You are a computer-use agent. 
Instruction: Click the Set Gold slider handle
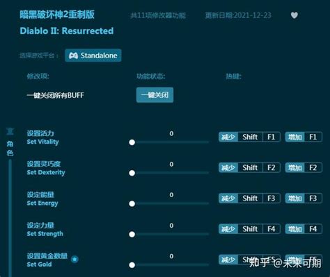point(132,265)
